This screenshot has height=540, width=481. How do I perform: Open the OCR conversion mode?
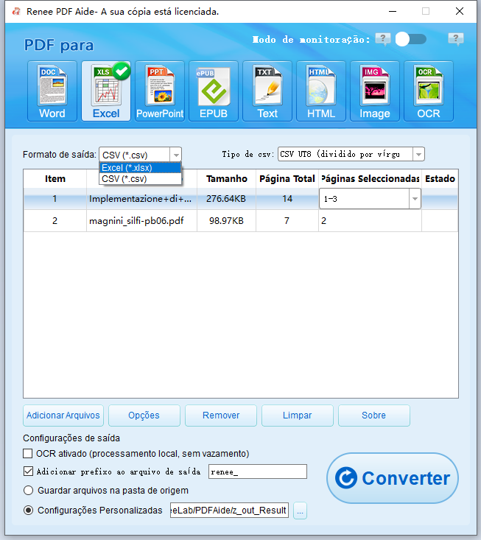[428, 91]
